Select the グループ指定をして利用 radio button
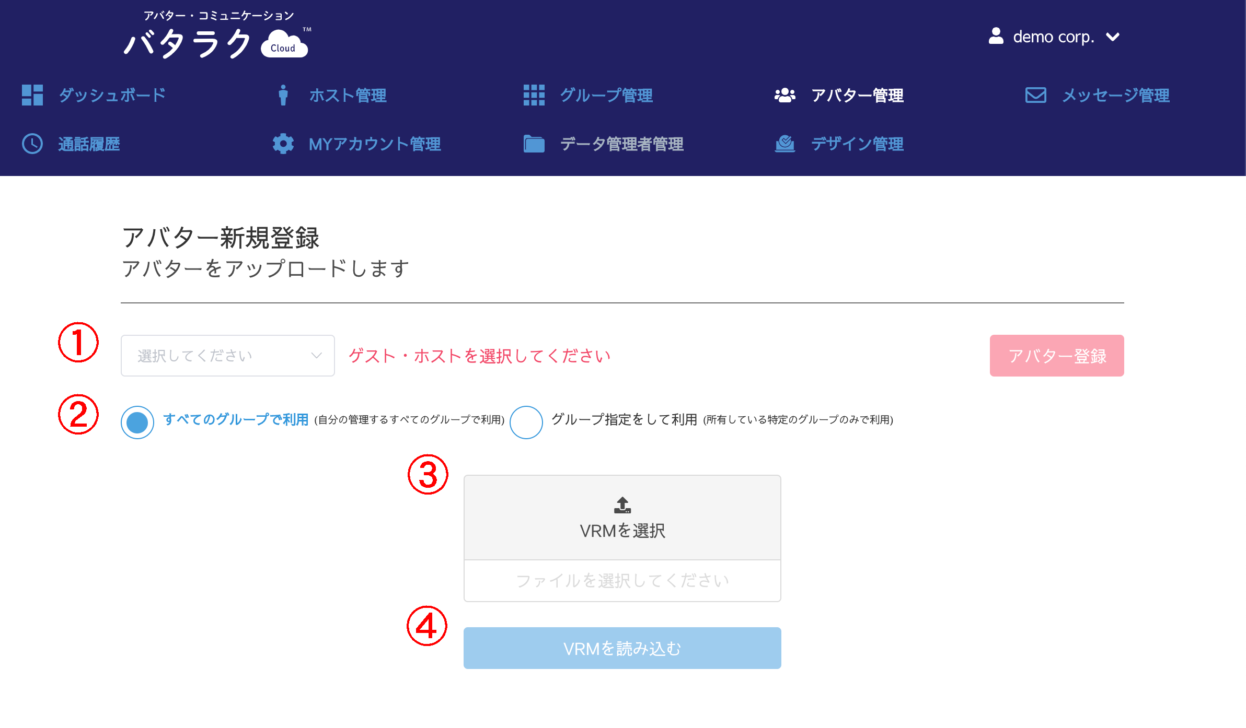 526,422
